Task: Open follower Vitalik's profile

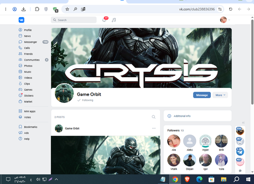Action: pyautogui.click(x=174, y=162)
